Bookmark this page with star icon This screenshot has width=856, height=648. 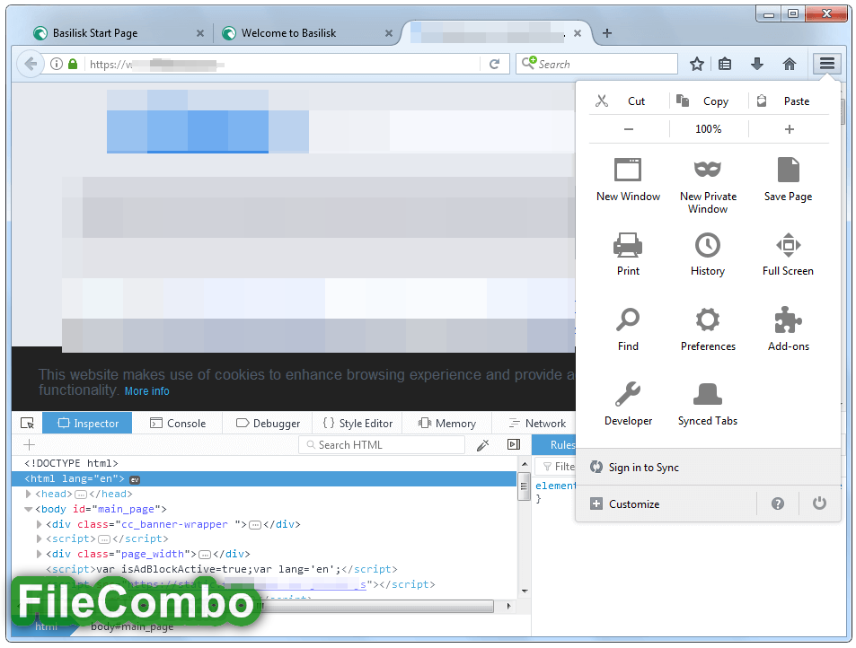click(697, 65)
